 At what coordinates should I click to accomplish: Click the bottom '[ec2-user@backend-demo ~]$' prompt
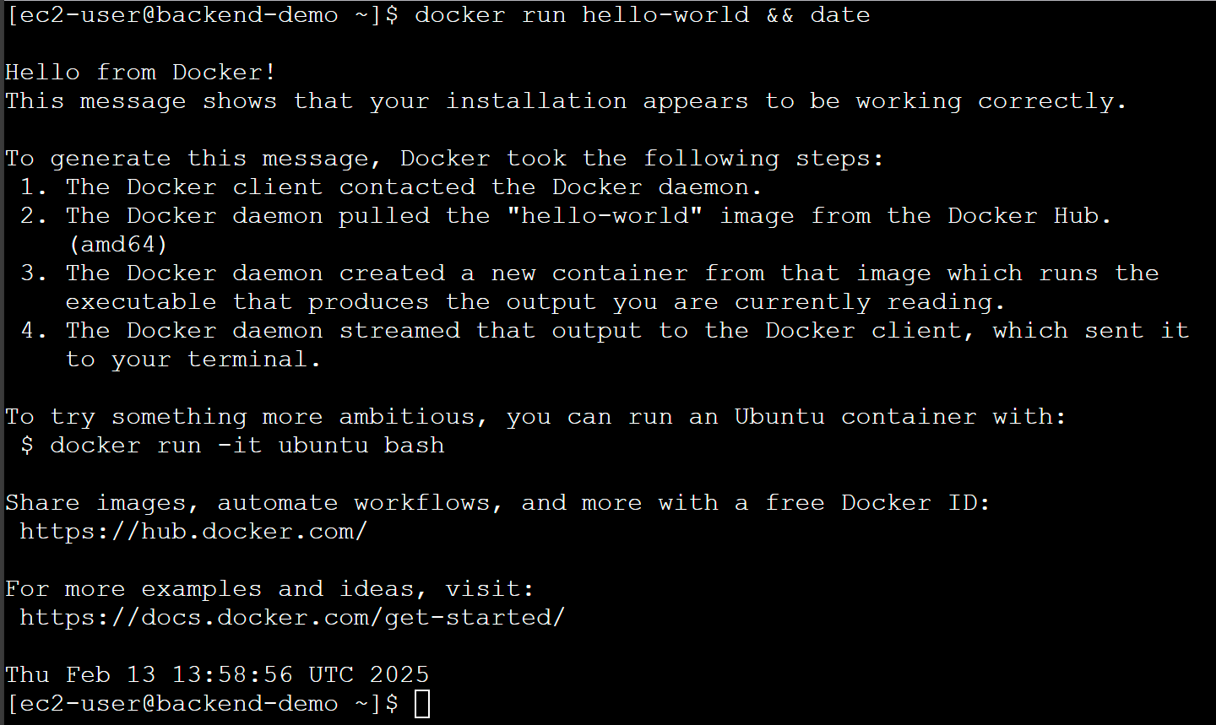coord(202,704)
